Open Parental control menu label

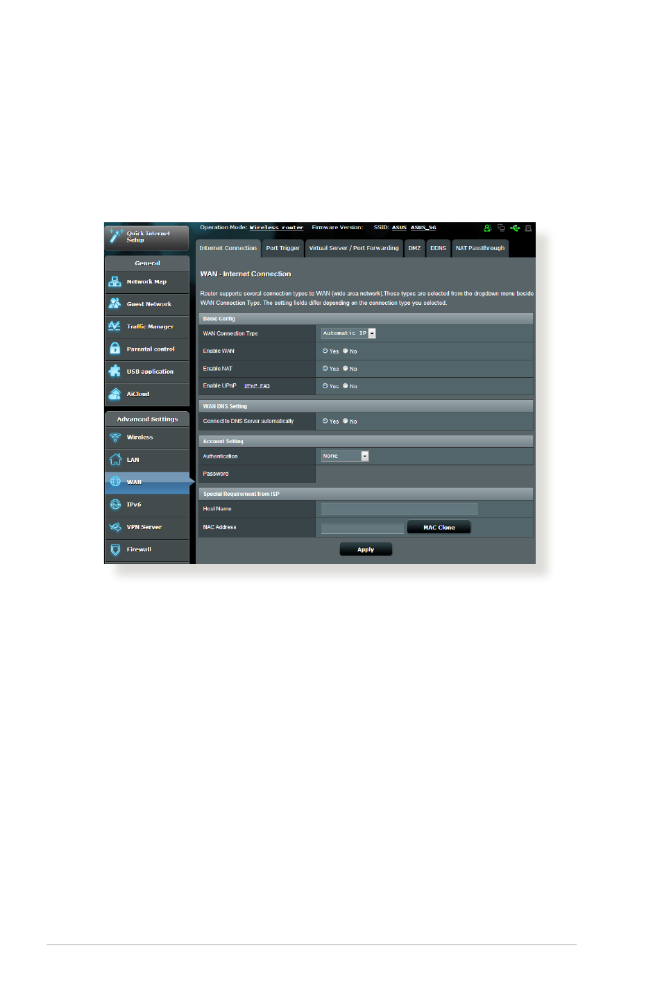click(x=151, y=349)
